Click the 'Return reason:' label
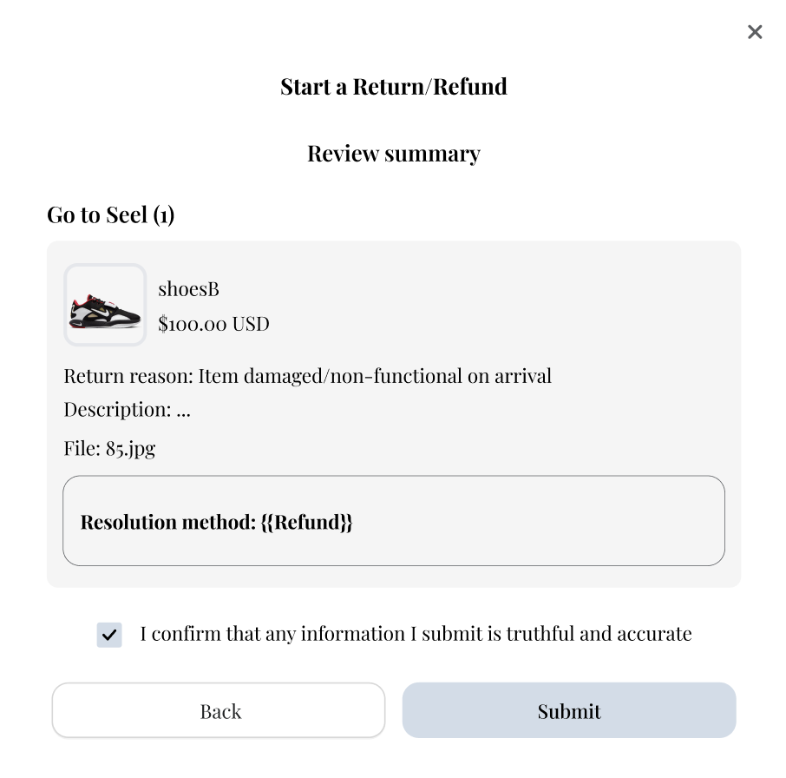786x778 pixels. [x=128, y=376]
